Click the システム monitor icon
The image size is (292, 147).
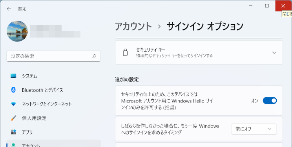(x=13, y=76)
